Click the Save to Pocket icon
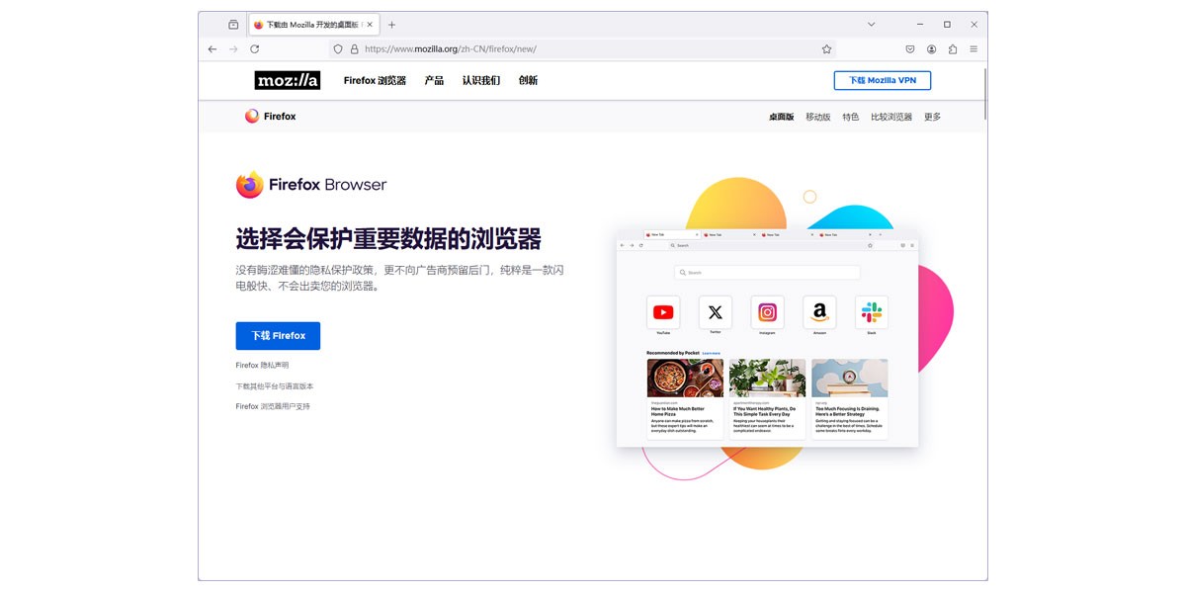1186x593 pixels. (x=910, y=48)
